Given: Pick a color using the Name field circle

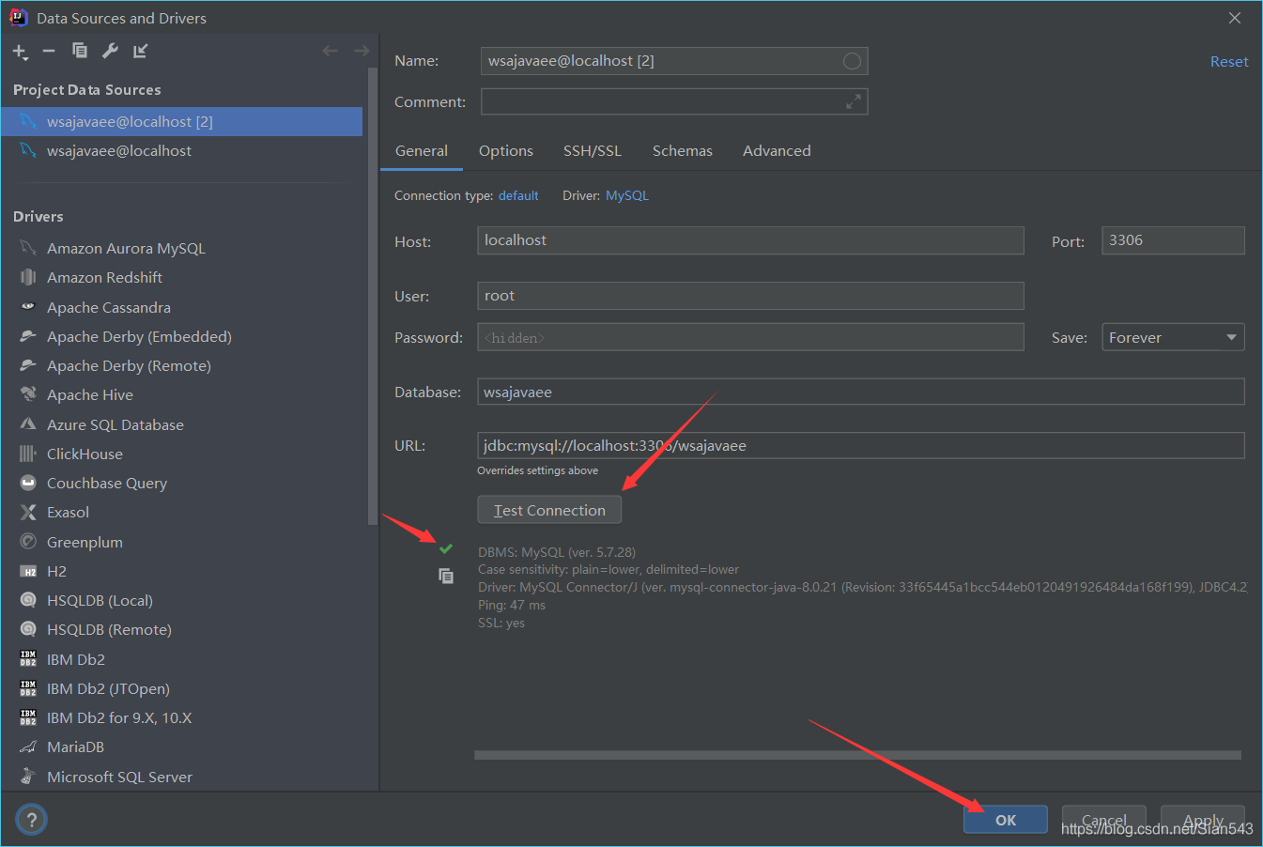Looking at the screenshot, I should tap(852, 61).
